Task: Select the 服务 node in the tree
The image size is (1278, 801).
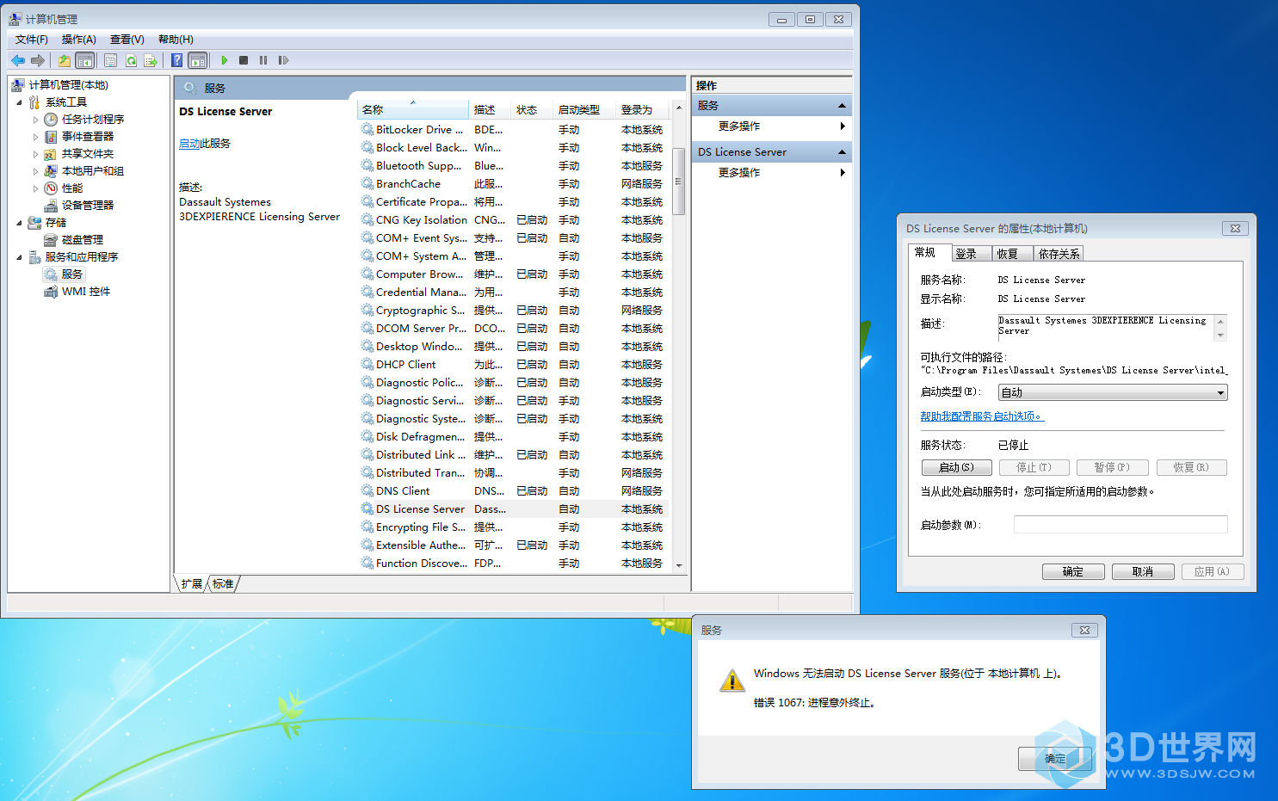Action: tap(65, 274)
